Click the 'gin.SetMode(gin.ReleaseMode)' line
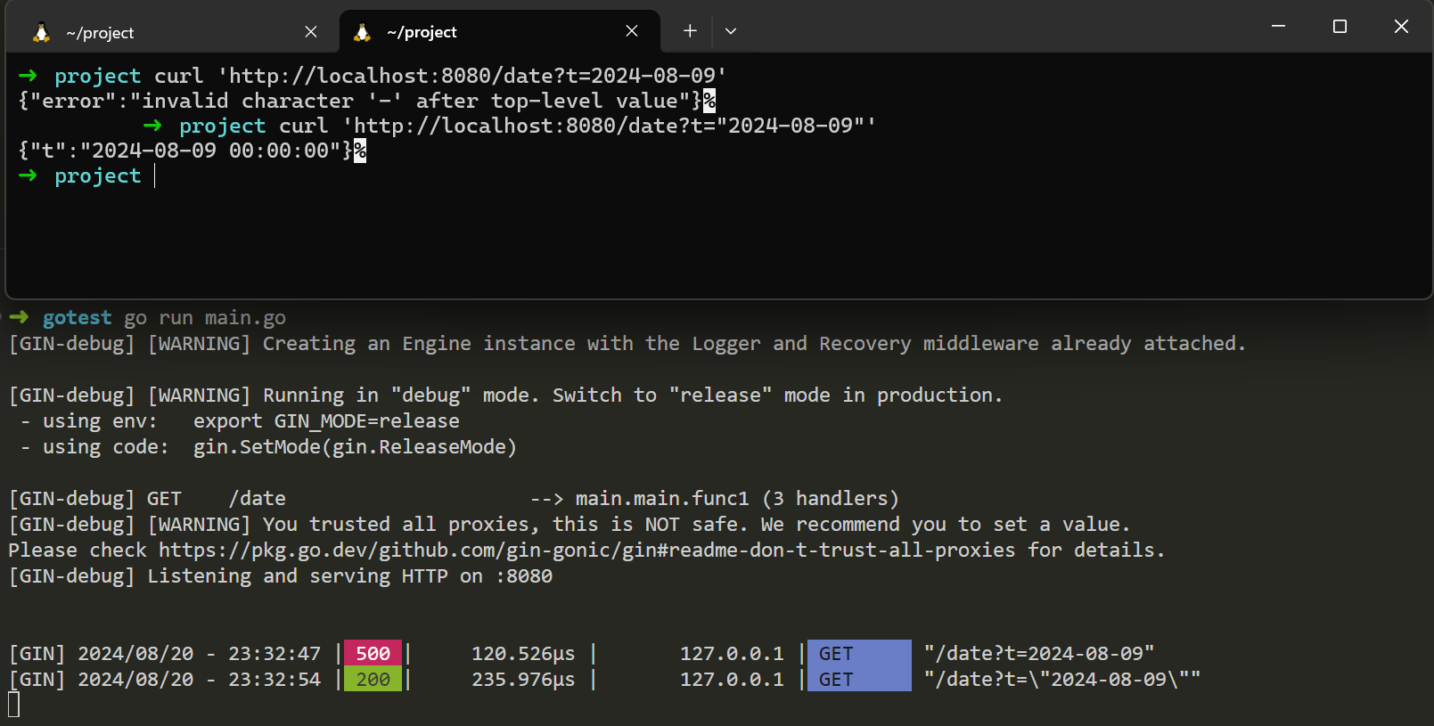The width and height of the screenshot is (1434, 726). pyautogui.click(x=355, y=447)
